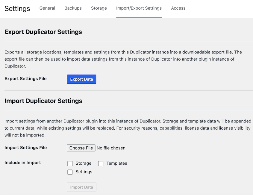Click the blue Export Data button

click(x=81, y=79)
